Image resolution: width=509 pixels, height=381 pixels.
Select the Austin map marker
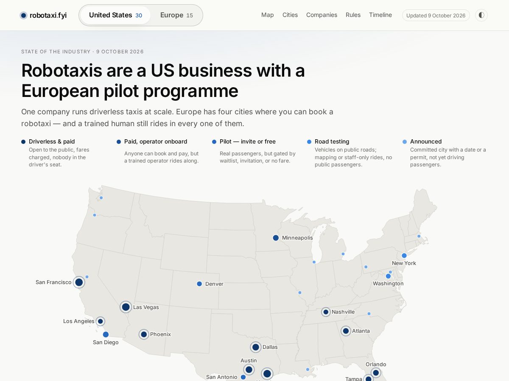249,370
